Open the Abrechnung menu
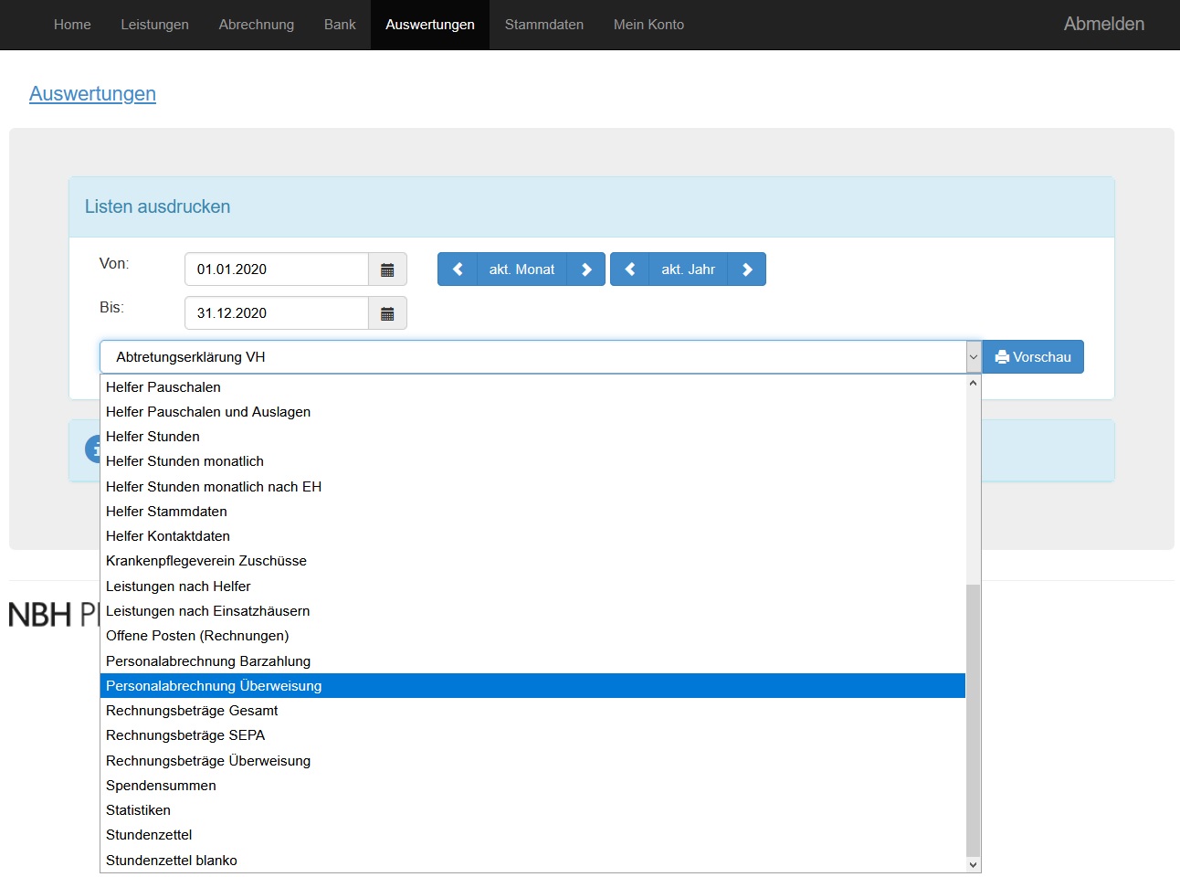The image size is (1180, 877). point(257,25)
